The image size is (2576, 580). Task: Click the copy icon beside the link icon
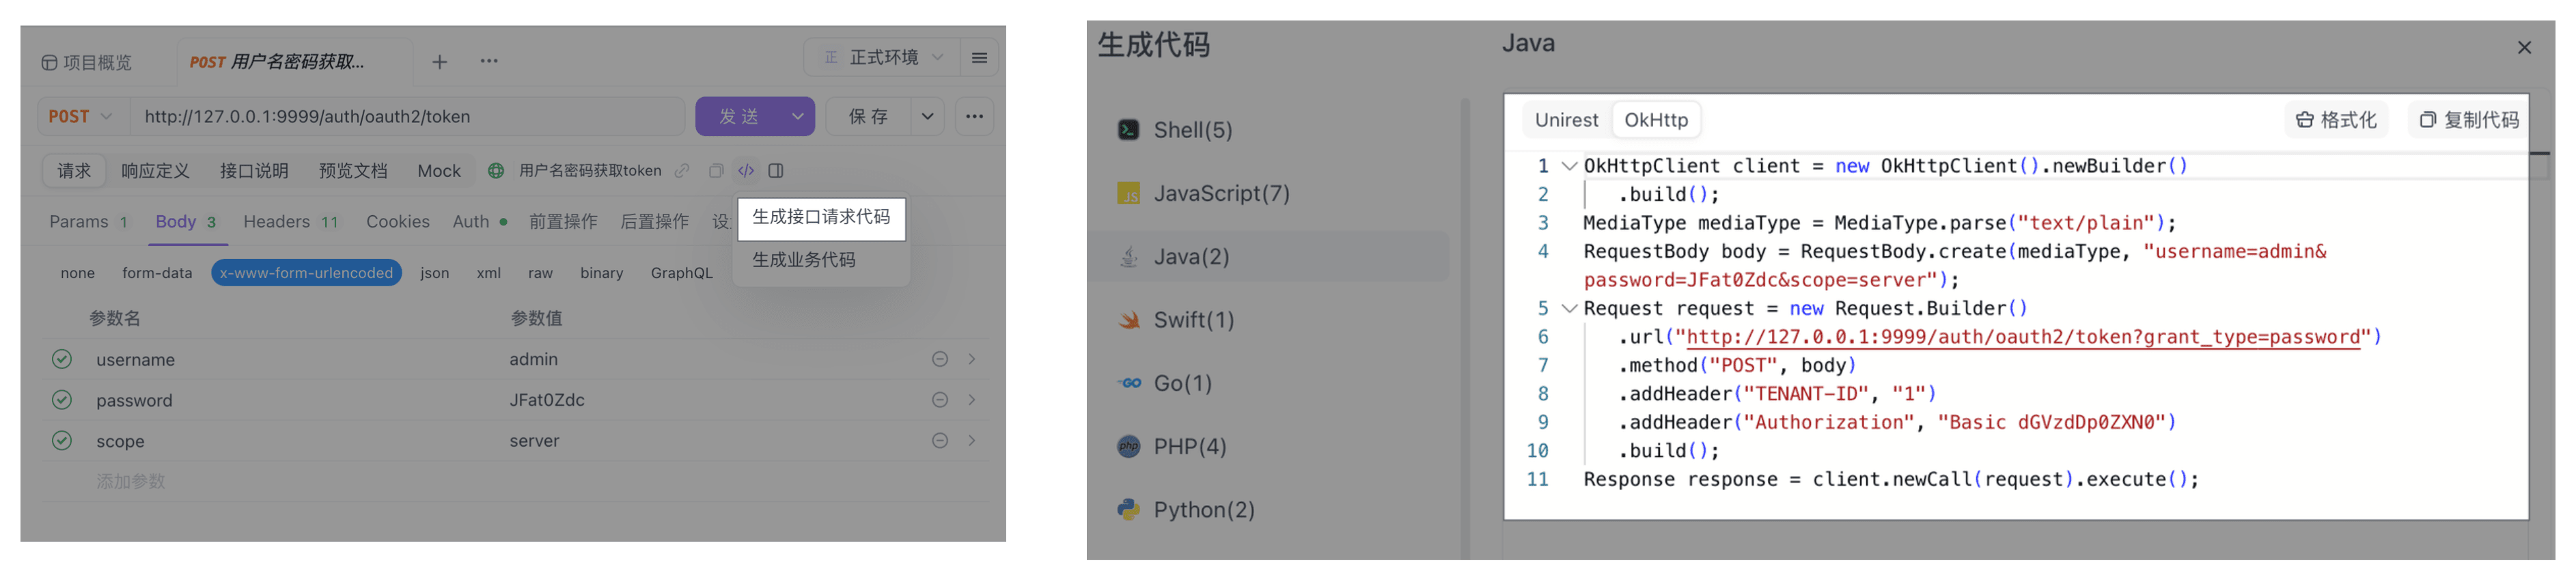point(716,171)
